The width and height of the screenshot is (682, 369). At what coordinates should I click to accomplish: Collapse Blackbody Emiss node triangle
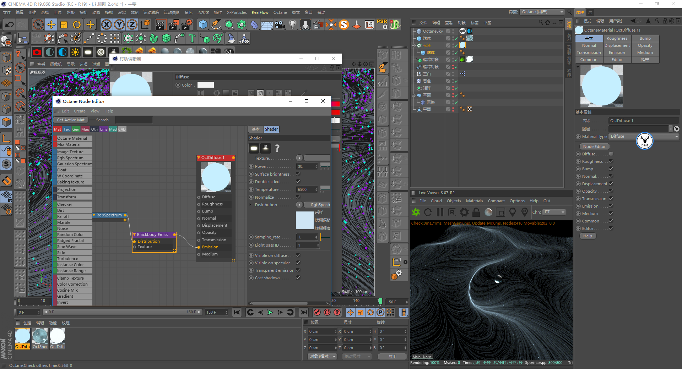[135, 235]
